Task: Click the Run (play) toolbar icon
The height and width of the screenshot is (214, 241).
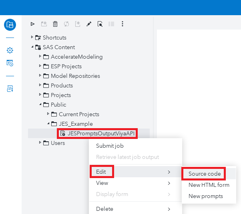Action: tap(32, 24)
